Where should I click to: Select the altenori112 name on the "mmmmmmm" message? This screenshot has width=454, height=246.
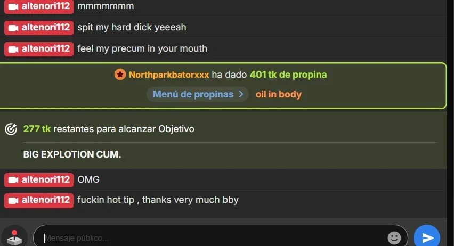(46, 6)
